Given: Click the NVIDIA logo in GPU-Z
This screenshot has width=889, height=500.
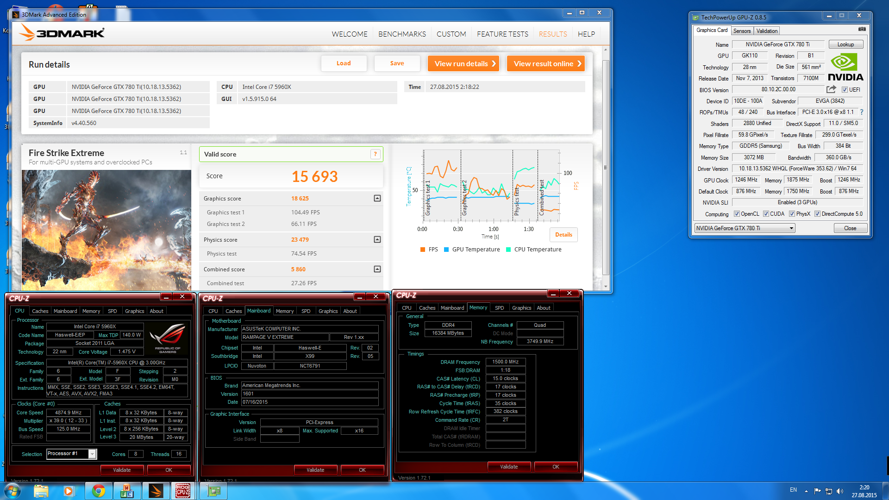Looking at the screenshot, I should (x=845, y=67).
